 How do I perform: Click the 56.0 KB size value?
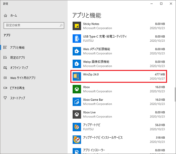tap(160, 125)
